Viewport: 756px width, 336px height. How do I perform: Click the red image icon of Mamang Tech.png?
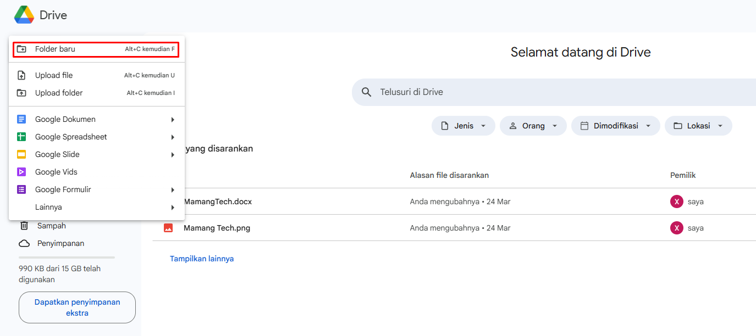168,228
